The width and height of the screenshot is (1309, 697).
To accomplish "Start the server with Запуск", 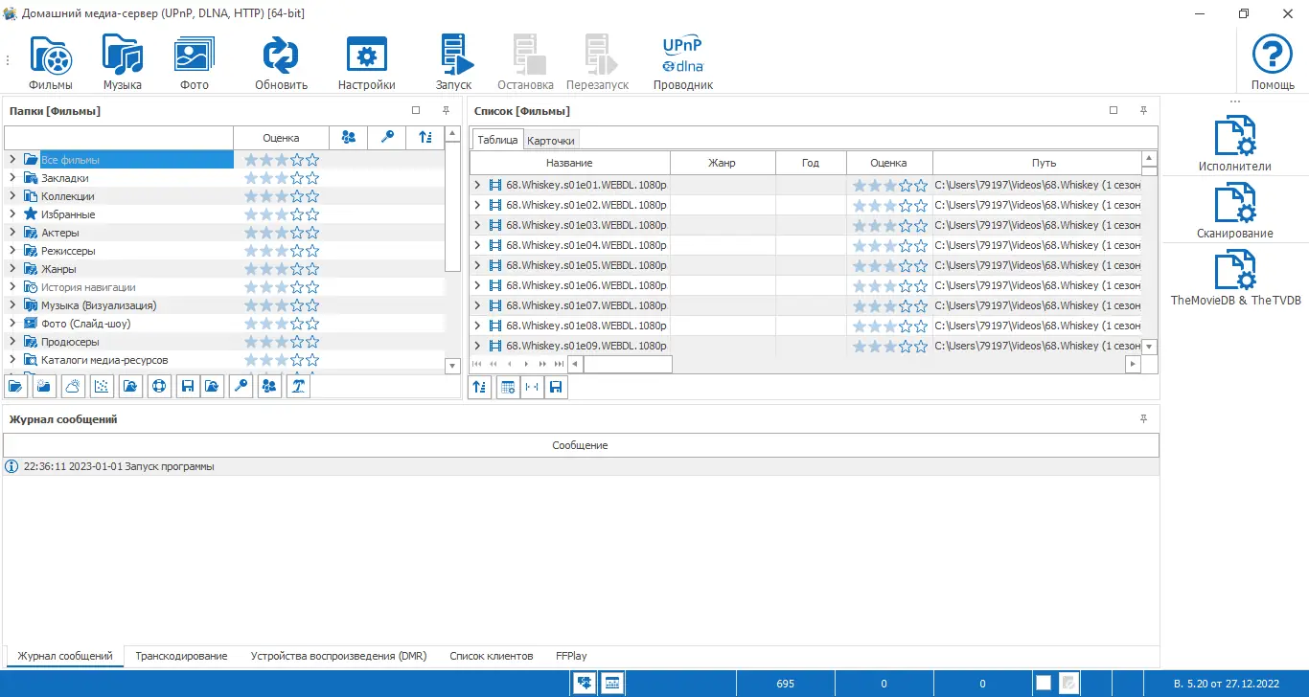I will (454, 63).
